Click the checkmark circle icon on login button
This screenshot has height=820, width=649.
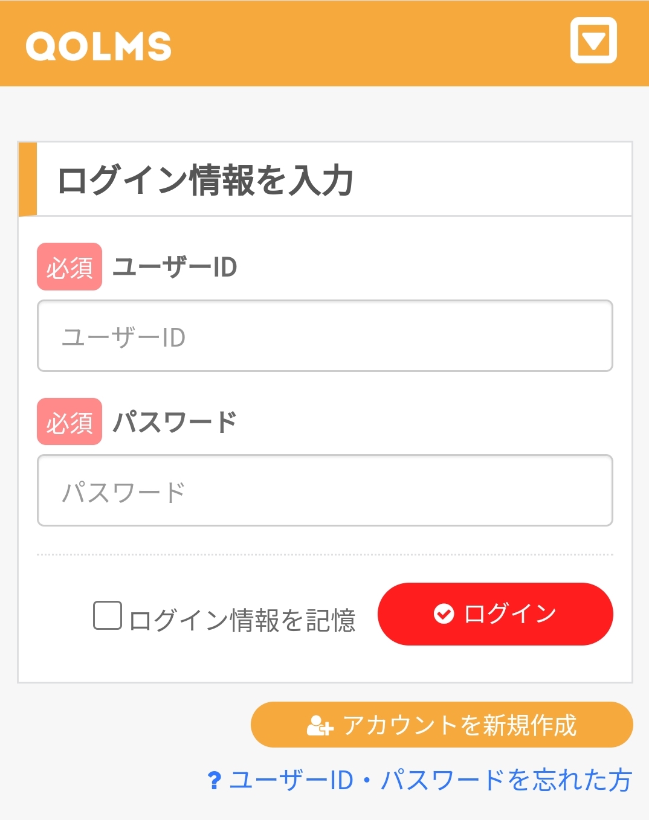pyautogui.click(x=444, y=613)
